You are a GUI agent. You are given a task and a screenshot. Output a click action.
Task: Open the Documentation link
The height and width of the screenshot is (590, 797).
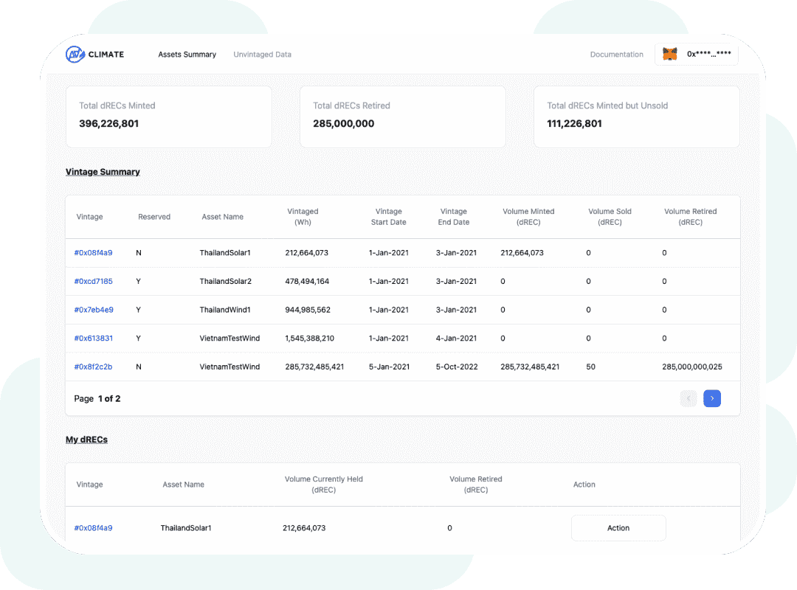click(x=616, y=54)
